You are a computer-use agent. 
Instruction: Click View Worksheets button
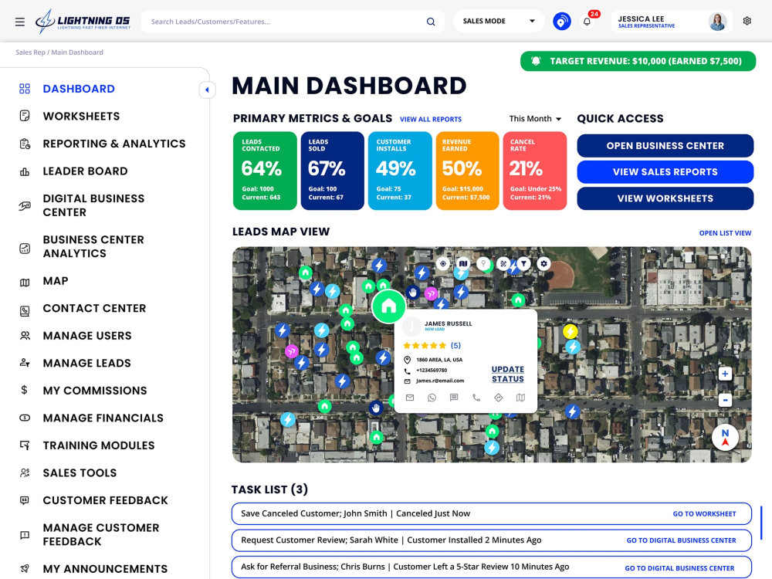(665, 198)
